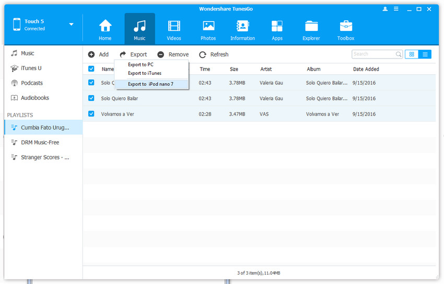Click the Refresh button
444x284 pixels.
pos(214,54)
